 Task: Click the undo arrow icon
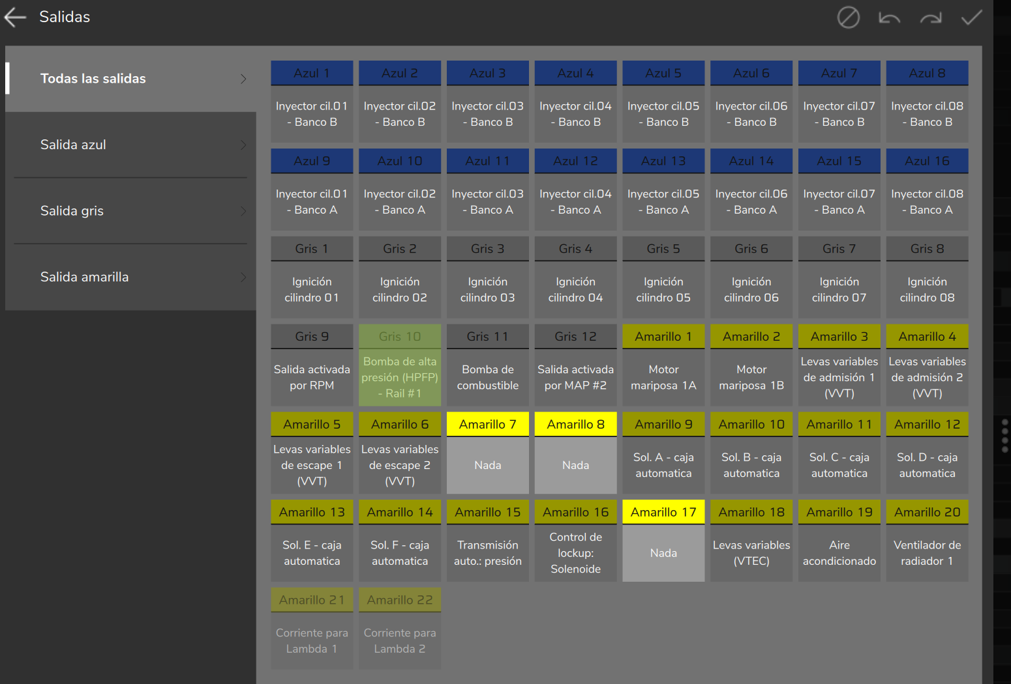click(x=889, y=18)
